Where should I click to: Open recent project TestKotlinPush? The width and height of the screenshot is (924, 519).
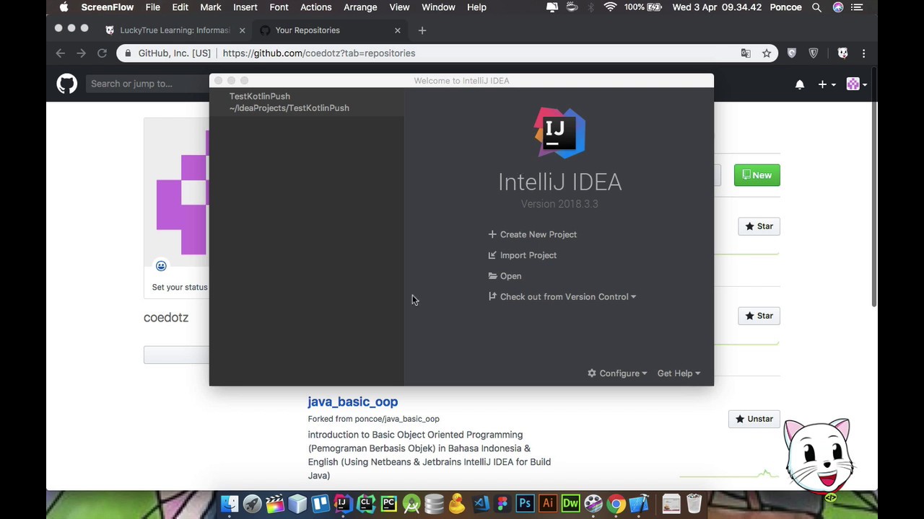click(x=307, y=102)
